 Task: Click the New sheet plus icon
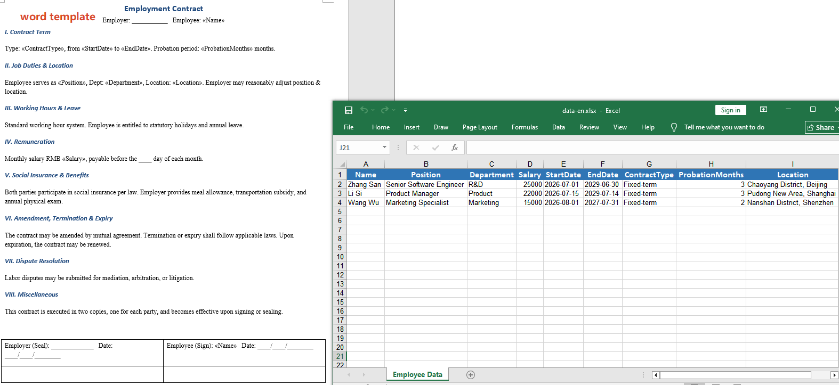[x=471, y=375]
